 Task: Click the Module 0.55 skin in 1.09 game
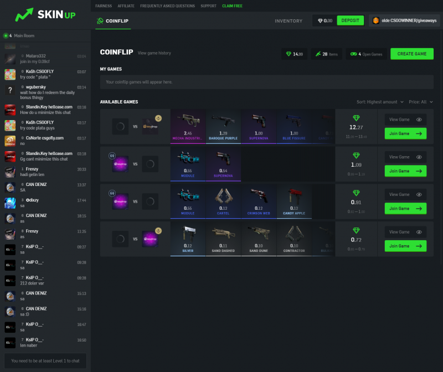click(188, 164)
